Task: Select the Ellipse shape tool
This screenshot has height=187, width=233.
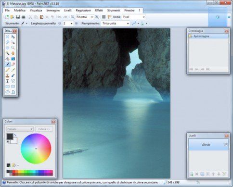Action: [x=7, y=92]
